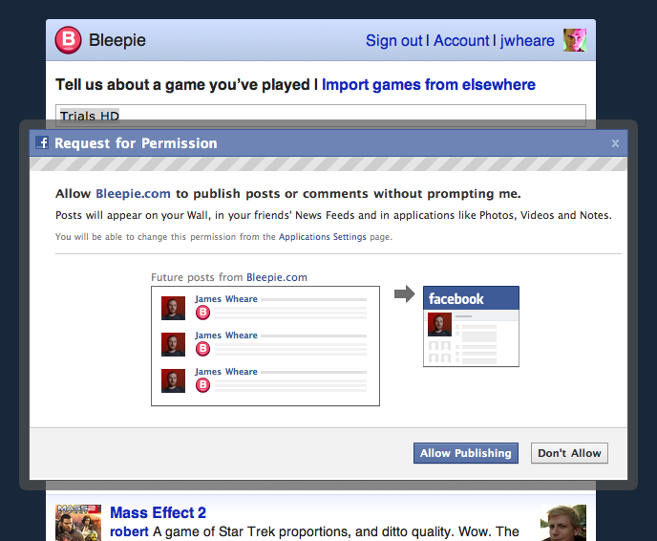Open Applications Settings link
The width and height of the screenshot is (657, 541).
tap(322, 237)
